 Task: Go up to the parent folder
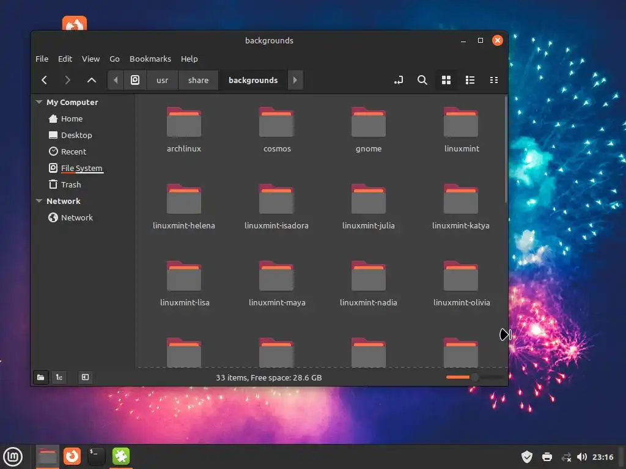[92, 80]
